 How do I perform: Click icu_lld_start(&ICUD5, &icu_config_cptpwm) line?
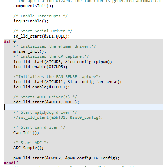[x=63, y=62]
